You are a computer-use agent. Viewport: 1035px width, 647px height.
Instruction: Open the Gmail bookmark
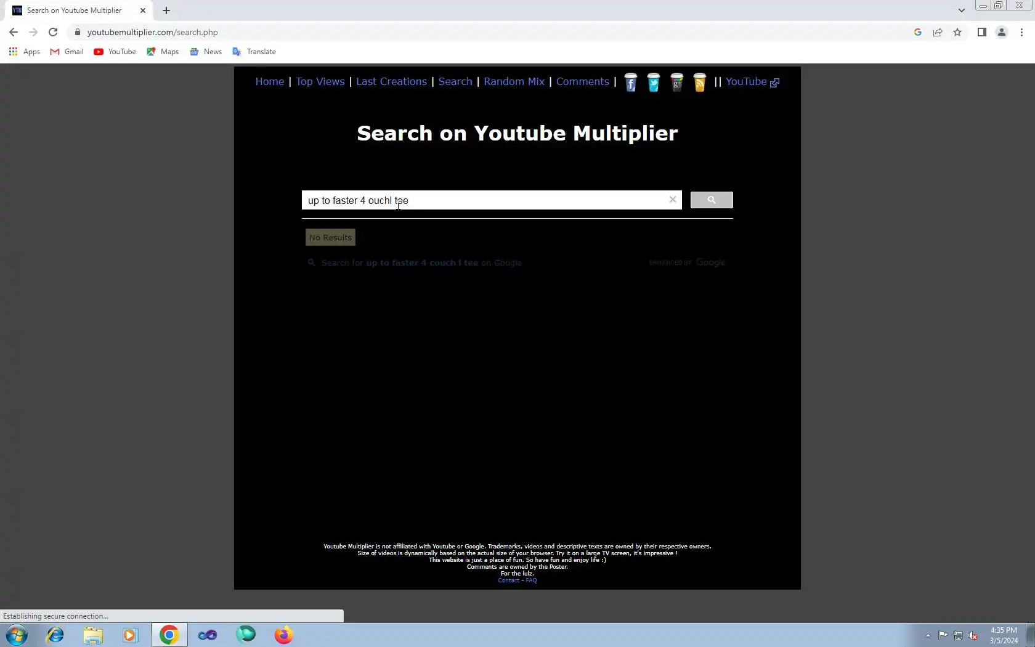67,52
